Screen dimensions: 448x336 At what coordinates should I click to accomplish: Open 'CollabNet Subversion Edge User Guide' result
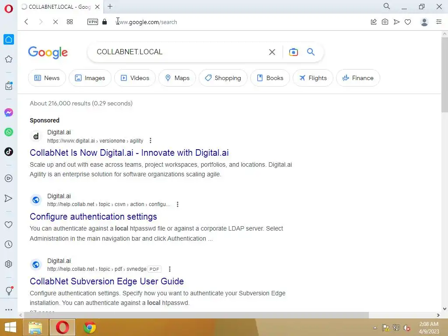(107, 281)
